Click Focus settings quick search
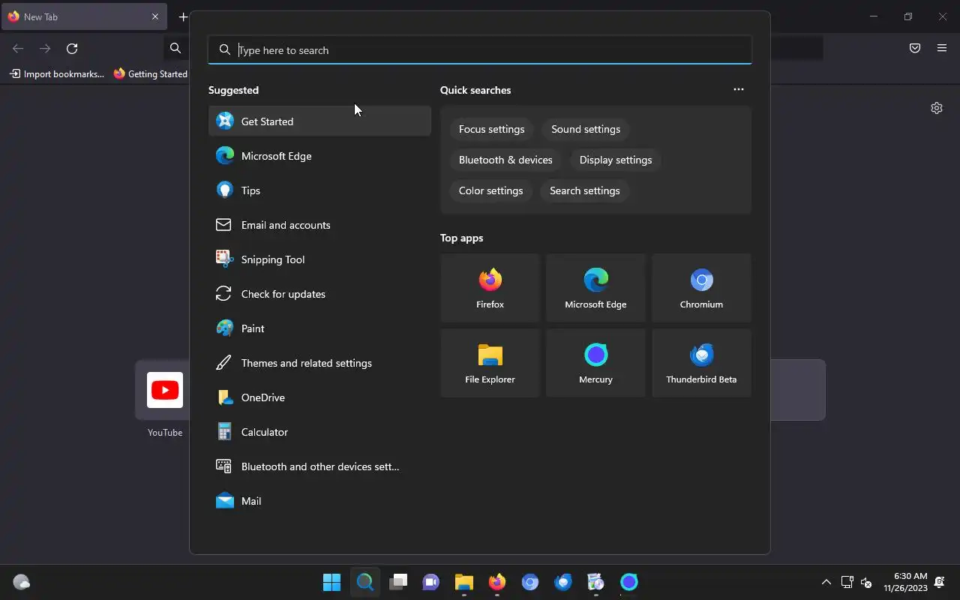 491,129
